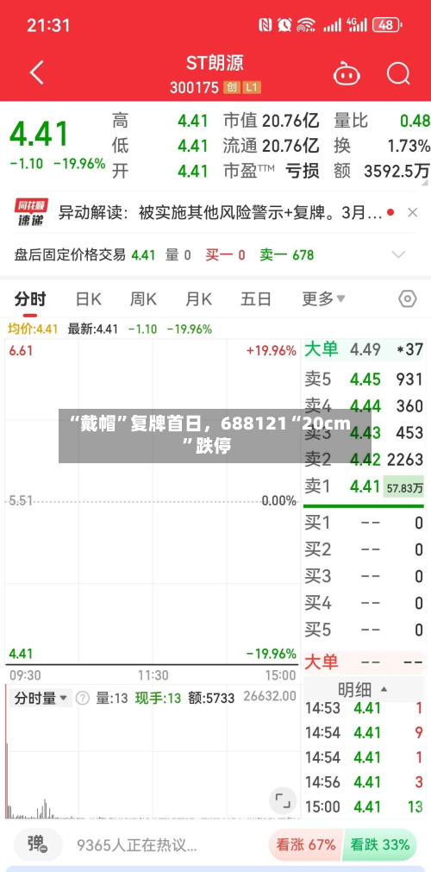Open the robot assistant icon
Viewport: 431px width, 872px height.
[347, 73]
